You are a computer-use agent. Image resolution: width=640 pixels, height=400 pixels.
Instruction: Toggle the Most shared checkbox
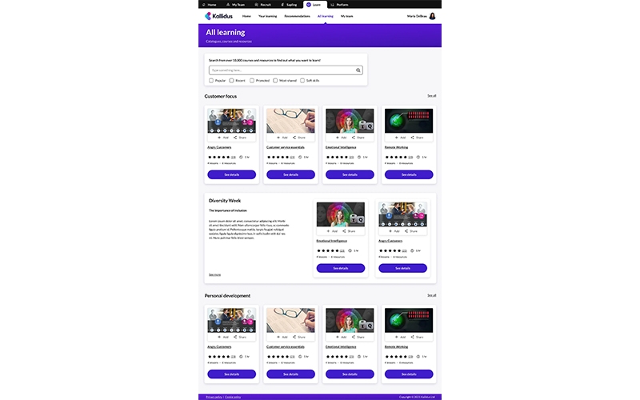point(275,81)
